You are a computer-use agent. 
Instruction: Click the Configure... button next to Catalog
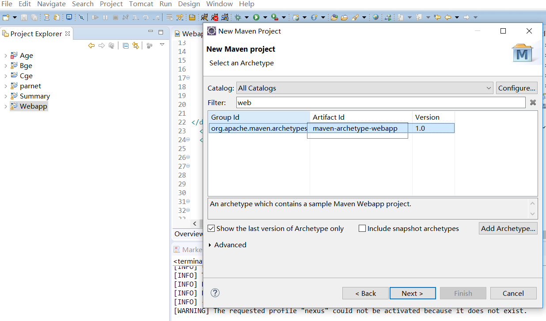tap(517, 88)
